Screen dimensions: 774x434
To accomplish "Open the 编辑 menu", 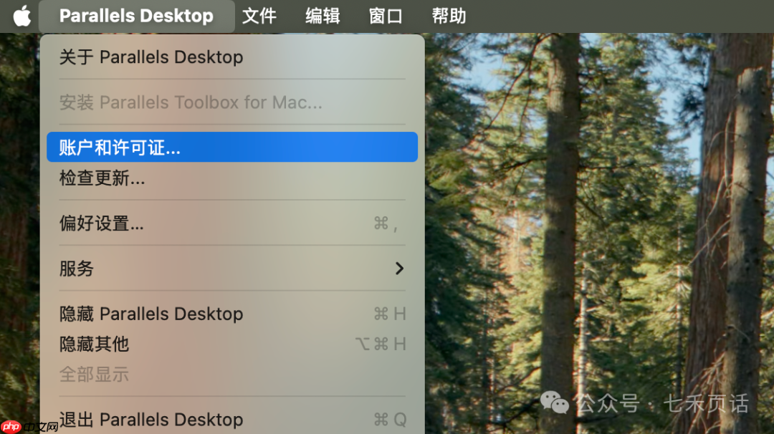I will (x=322, y=16).
